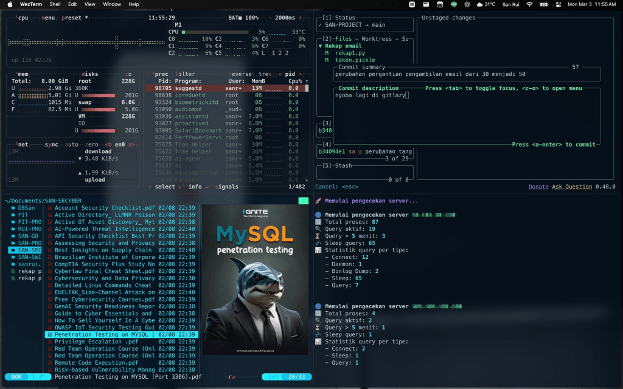623x389 pixels.
Task: Click the Donate link in lazygit
Action: click(538, 187)
